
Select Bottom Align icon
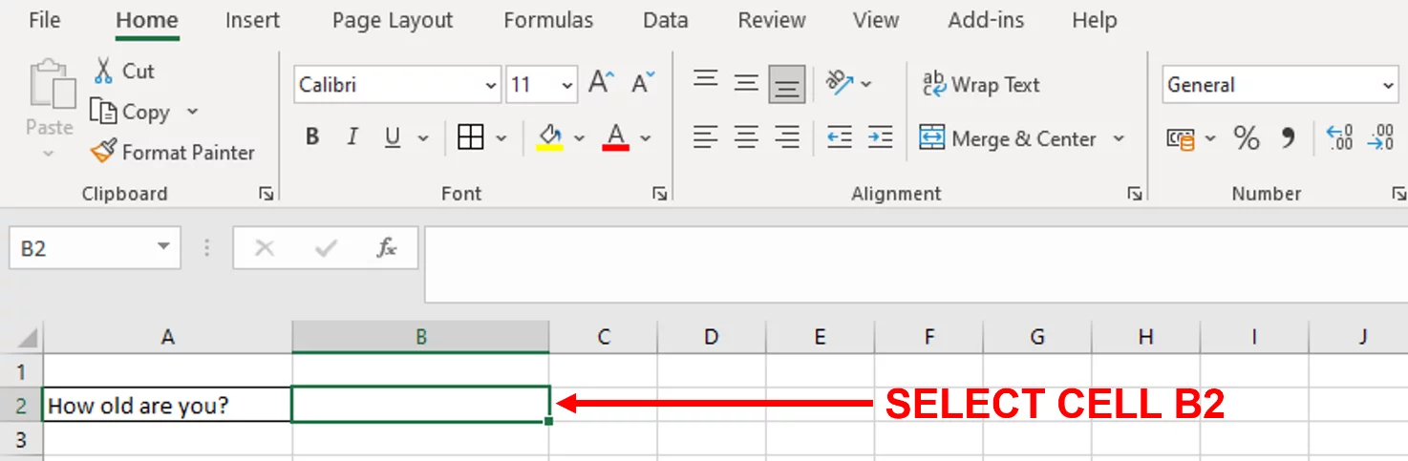[x=787, y=84]
